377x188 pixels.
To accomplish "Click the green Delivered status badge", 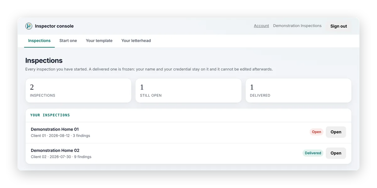I will click(313, 153).
